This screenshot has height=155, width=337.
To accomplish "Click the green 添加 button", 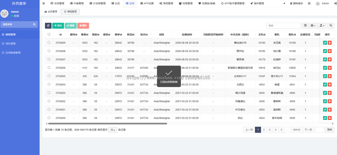I will [58, 26].
